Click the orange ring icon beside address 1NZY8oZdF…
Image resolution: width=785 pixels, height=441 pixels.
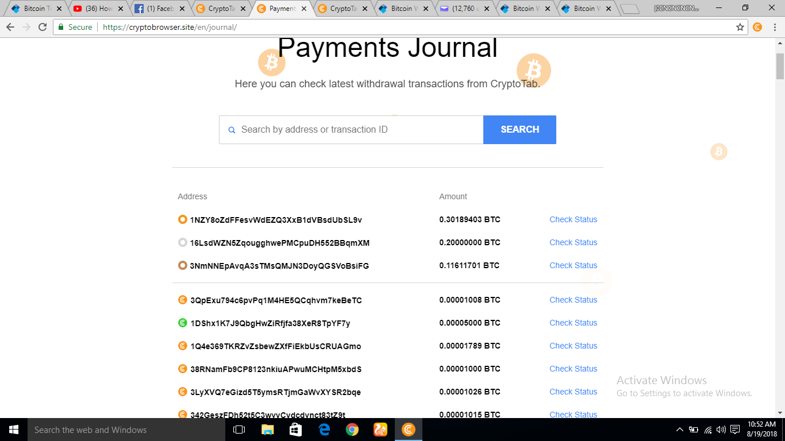(x=183, y=219)
